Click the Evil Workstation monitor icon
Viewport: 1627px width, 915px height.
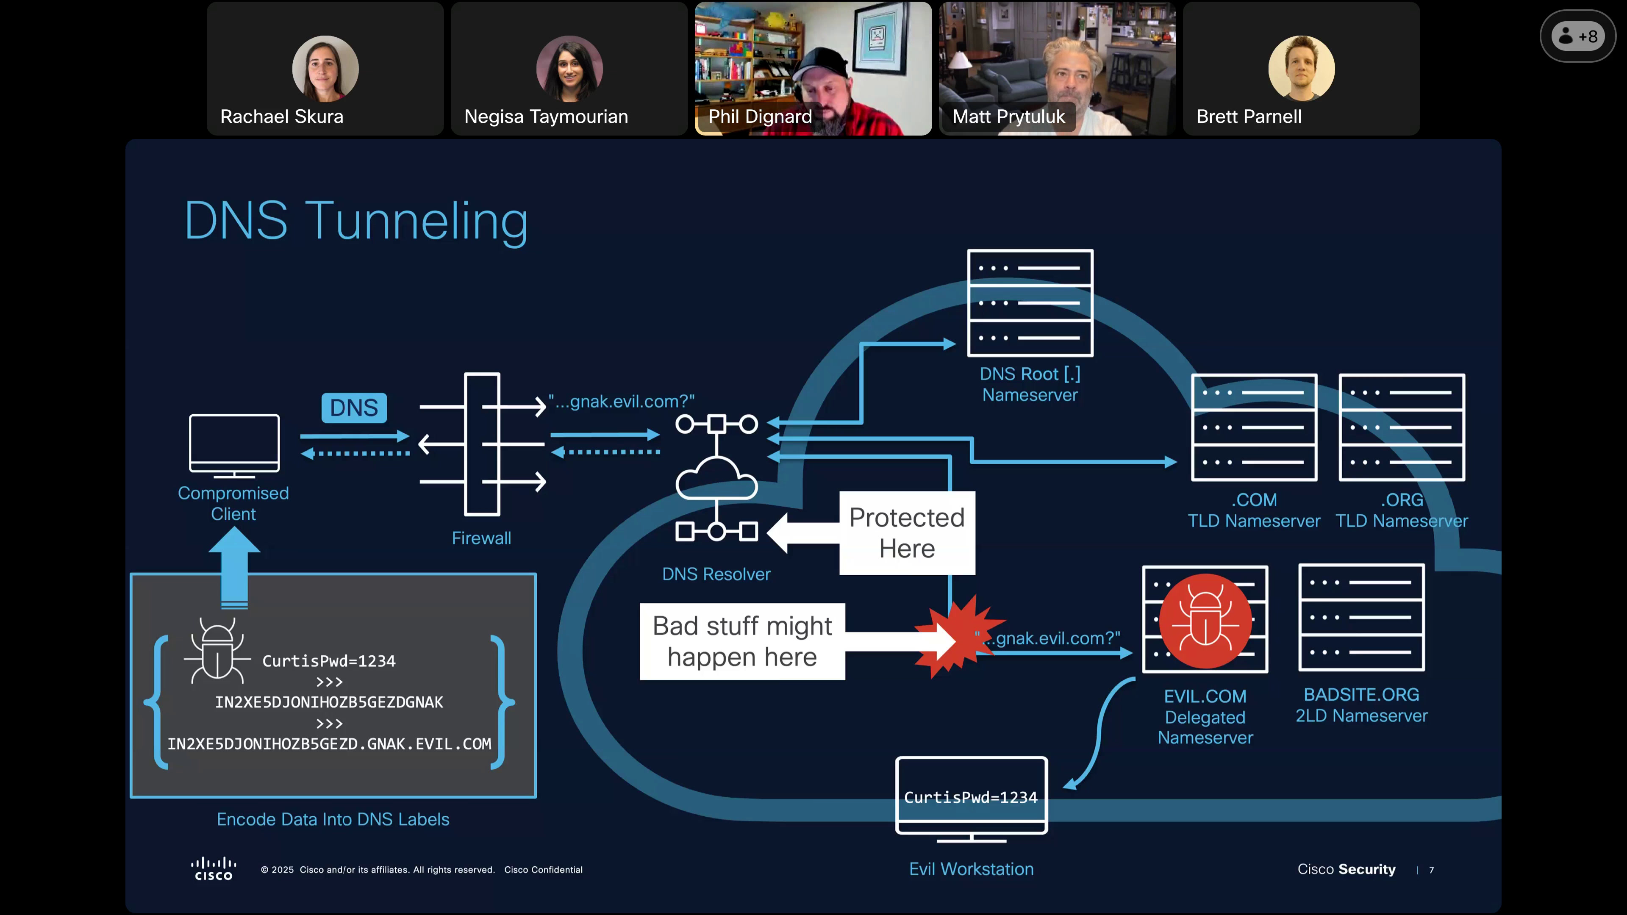972,799
